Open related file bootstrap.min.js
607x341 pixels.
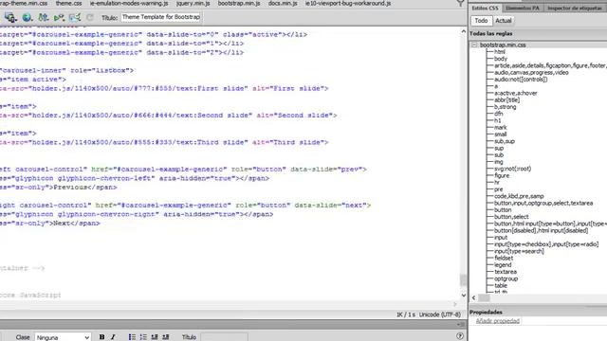239,3
